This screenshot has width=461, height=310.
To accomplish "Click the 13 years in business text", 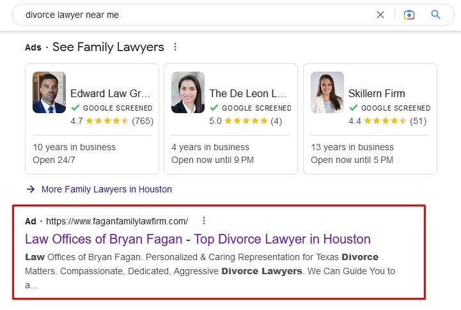I will [x=352, y=147].
